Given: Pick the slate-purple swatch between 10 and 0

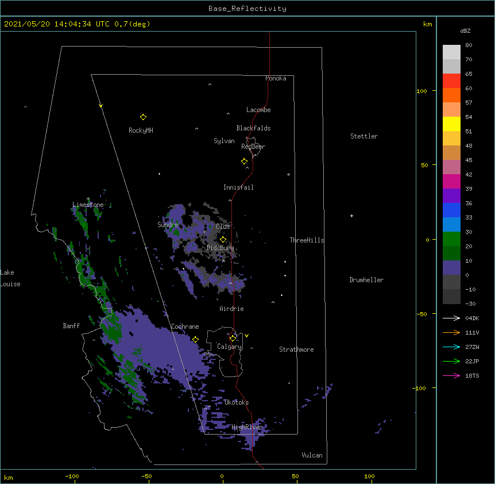Looking at the screenshot, I should click(x=451, y=268).
